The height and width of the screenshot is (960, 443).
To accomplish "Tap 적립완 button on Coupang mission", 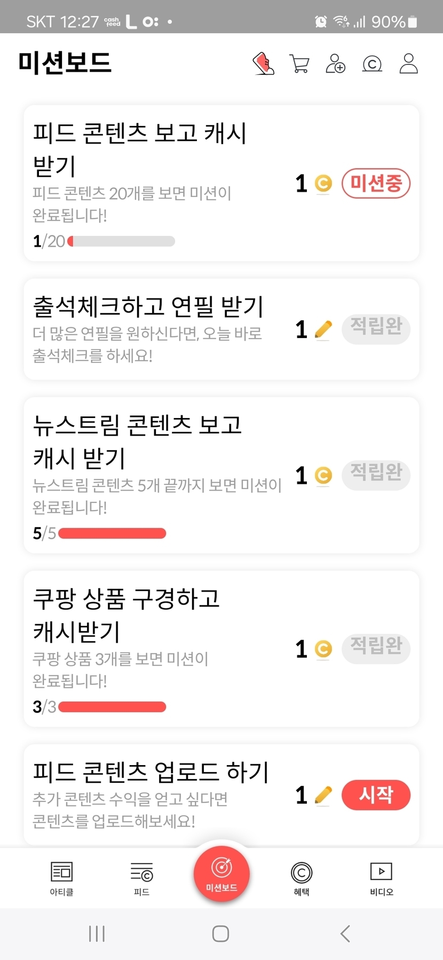I will click(376, 648).
